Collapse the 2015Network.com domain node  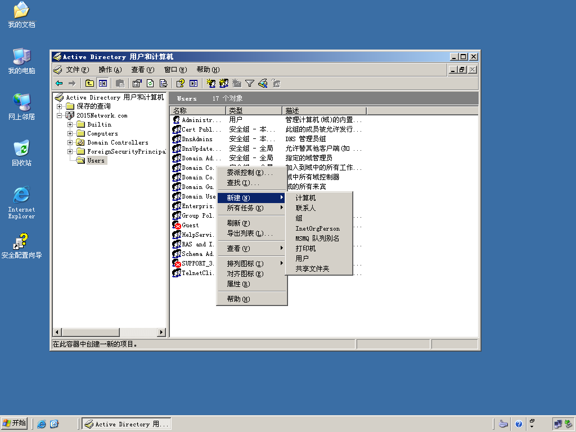pyautogui.click(x=59, y=115)
